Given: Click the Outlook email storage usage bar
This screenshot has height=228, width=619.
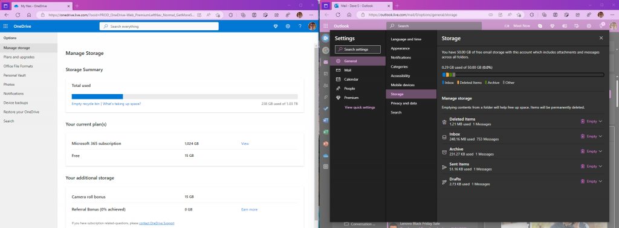Looking at the screenshot, I should pyautogui.click(x=523, y=74).
